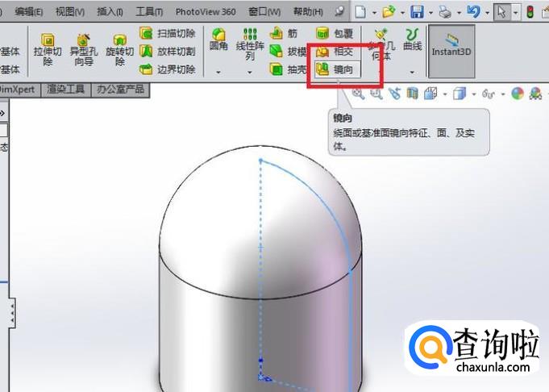The height and width of the screenshot is (392, 549).
Task: Click the Edit Appearance color ball icon
Action: pos(517,94)
